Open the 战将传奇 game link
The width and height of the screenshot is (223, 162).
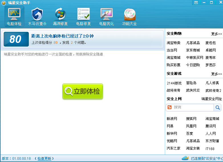[x=173, y=90]
